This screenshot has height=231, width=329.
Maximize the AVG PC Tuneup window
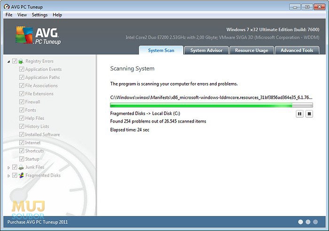(x=307, y=7)
